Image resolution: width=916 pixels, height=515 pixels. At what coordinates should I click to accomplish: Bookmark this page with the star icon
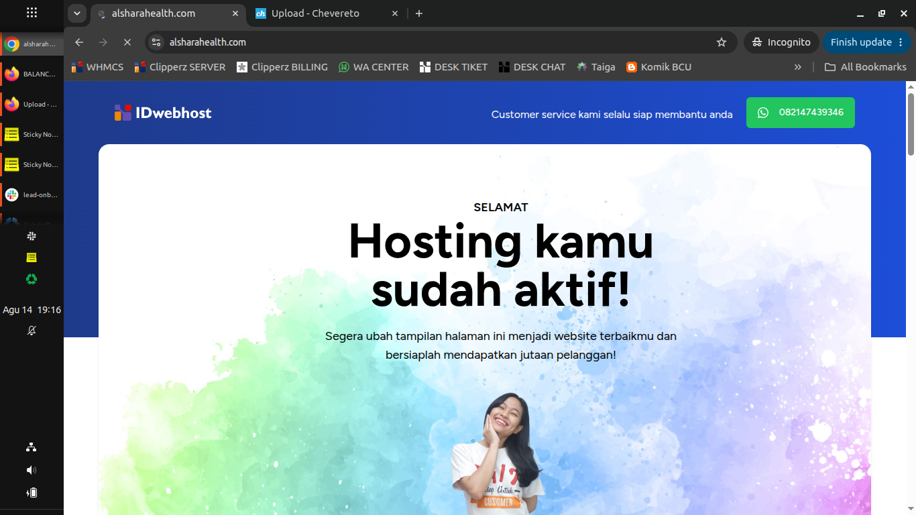pyautogui.click(x=722, y=42)
